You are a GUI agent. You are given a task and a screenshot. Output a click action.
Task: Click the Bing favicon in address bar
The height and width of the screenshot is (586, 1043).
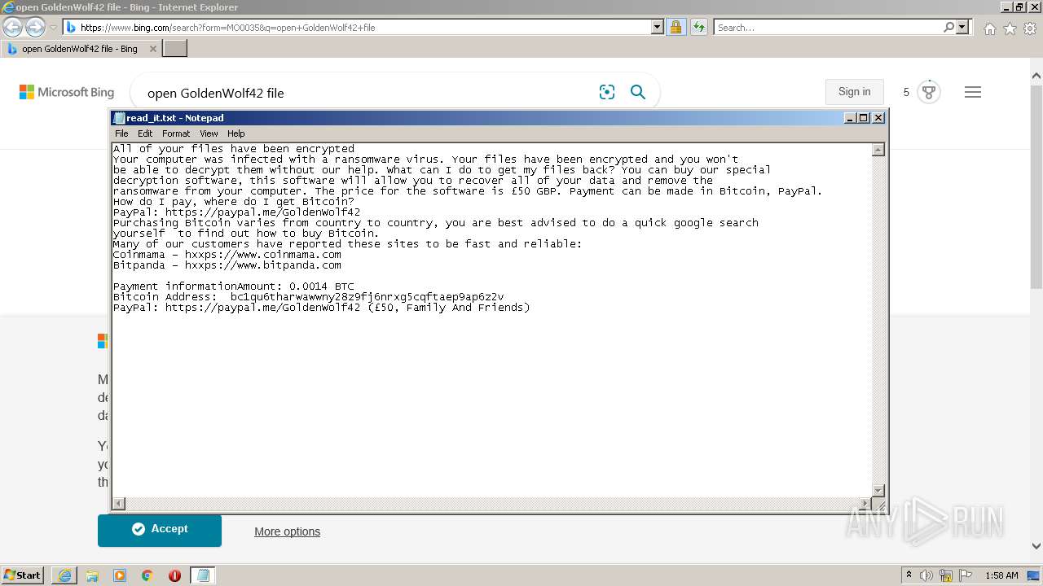click(71, 28)
